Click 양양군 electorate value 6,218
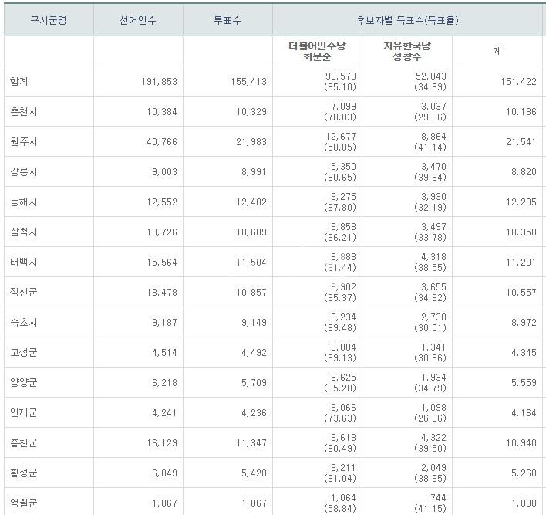546x515 pixels. point(164,383)
